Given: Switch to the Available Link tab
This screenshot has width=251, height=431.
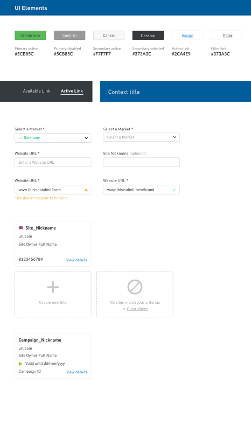Looking at the screenshot, I should 37,91.
